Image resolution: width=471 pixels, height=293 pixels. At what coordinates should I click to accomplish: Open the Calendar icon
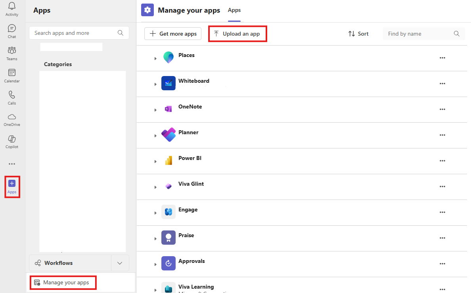click(x=12, y=72)
